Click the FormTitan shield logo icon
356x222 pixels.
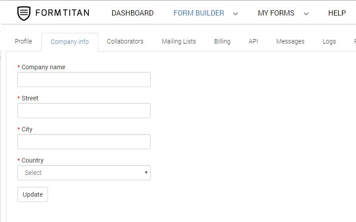24,13
